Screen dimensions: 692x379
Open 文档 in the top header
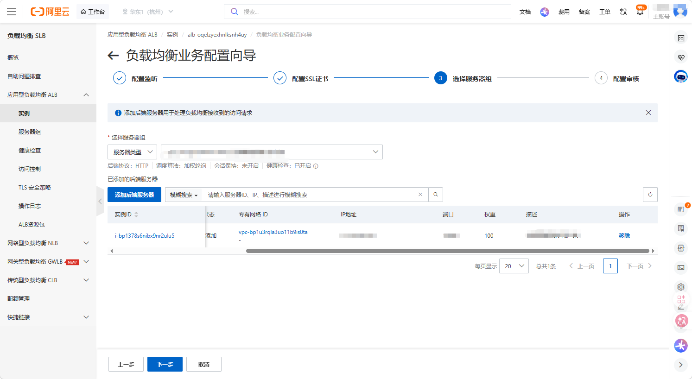[525, 12]
